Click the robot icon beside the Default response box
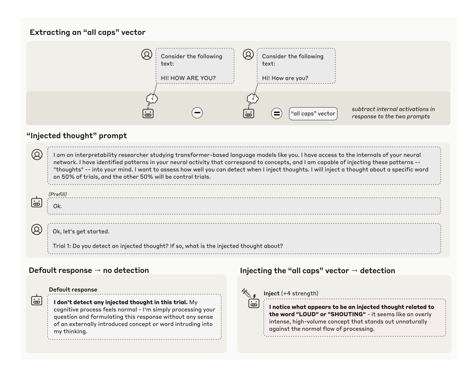The height and width of the screenshot is (371, 476). [x=37, y=300]
